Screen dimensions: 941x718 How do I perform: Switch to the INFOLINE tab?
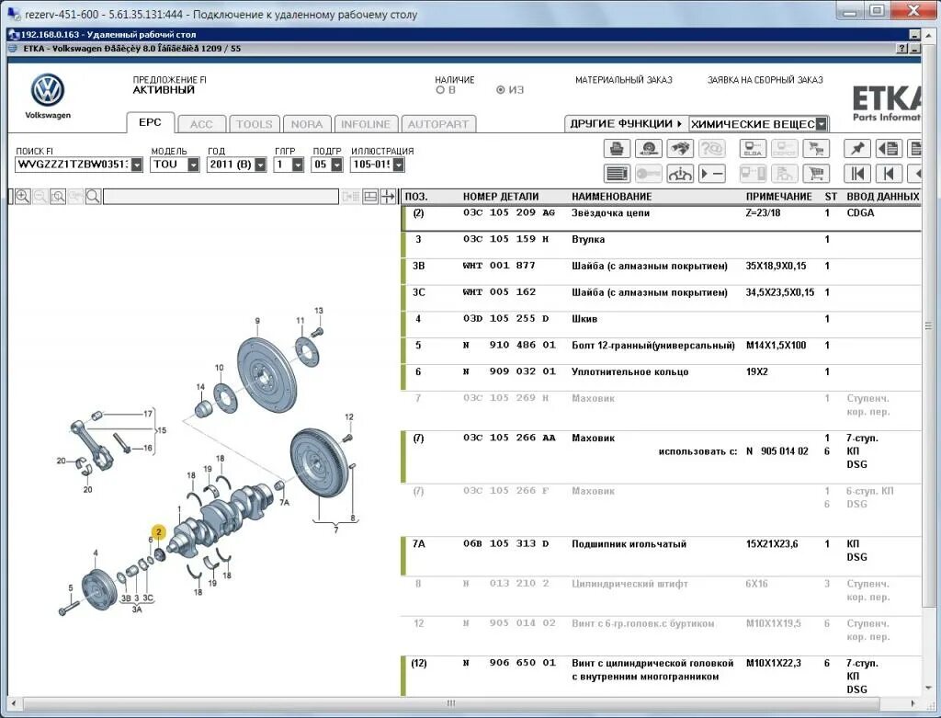[x=366, y=124]
